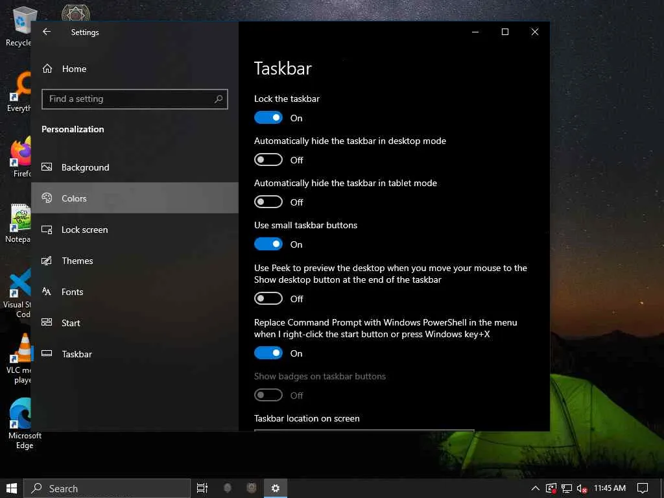Click the Fonts letter icon
664x498 pixels.
(x=47, y=291)
